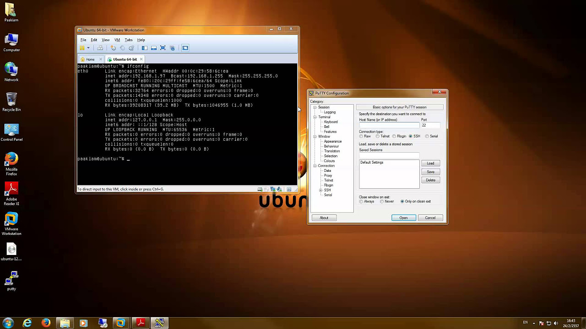The width and height of the screenshot is (586, 329).
Task: Open the Edit menu in VMware
Action: click(x=94, y=40)
